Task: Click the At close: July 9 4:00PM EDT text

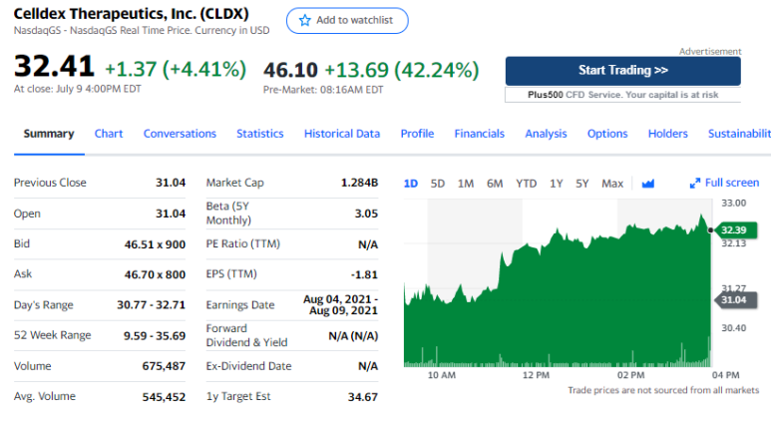Action: pos(77,89)
